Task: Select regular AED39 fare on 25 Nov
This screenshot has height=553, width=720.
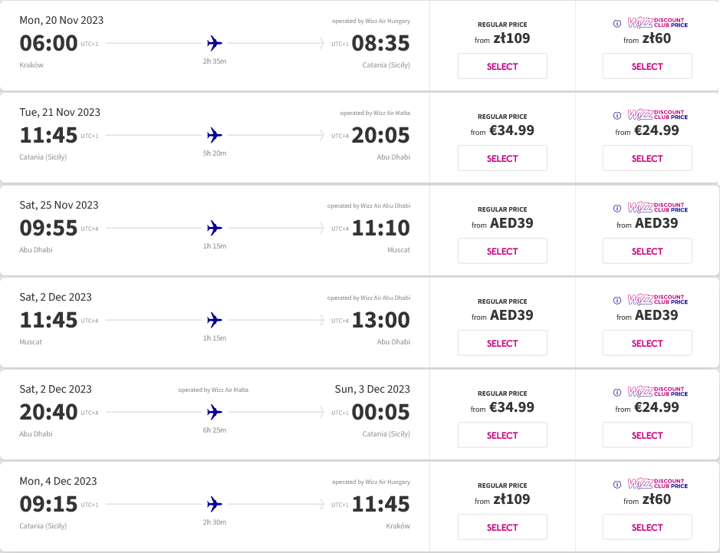Action: pos(502,252)
